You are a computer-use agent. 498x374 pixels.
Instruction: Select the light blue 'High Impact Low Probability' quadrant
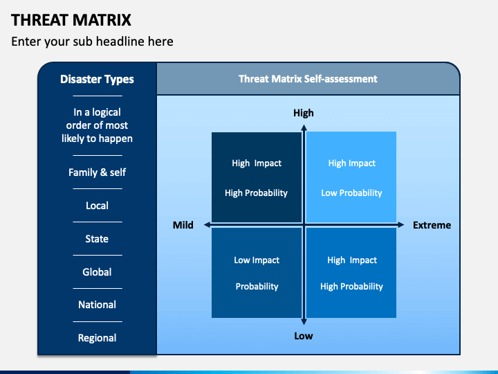point(351,177)
